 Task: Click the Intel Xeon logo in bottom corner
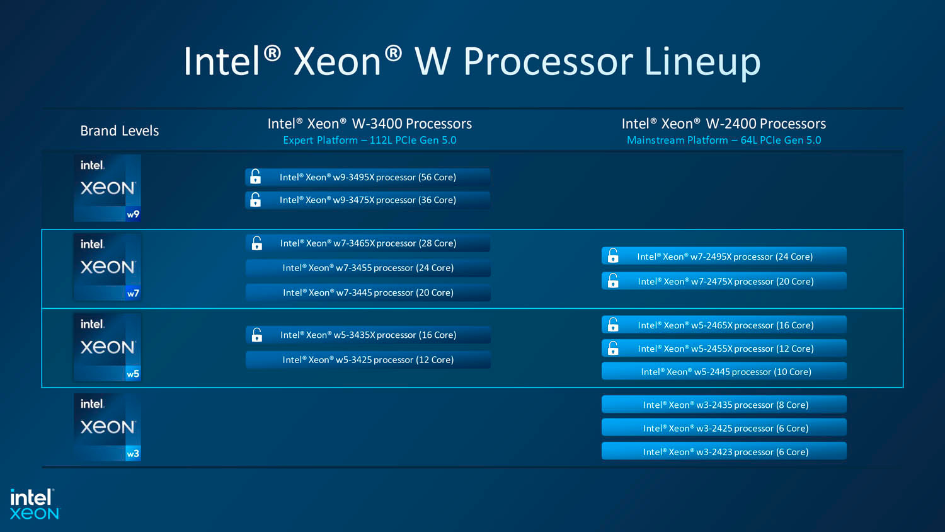pos(34,504)
